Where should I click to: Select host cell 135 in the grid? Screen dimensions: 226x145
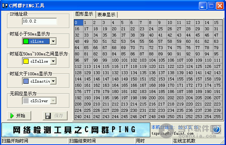(x=143, y=73)
